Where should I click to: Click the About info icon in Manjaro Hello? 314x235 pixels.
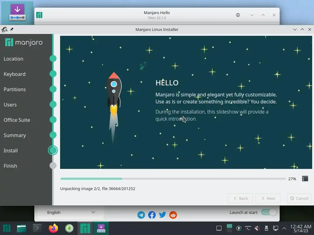pyautogui.click(x=238, y=15)
